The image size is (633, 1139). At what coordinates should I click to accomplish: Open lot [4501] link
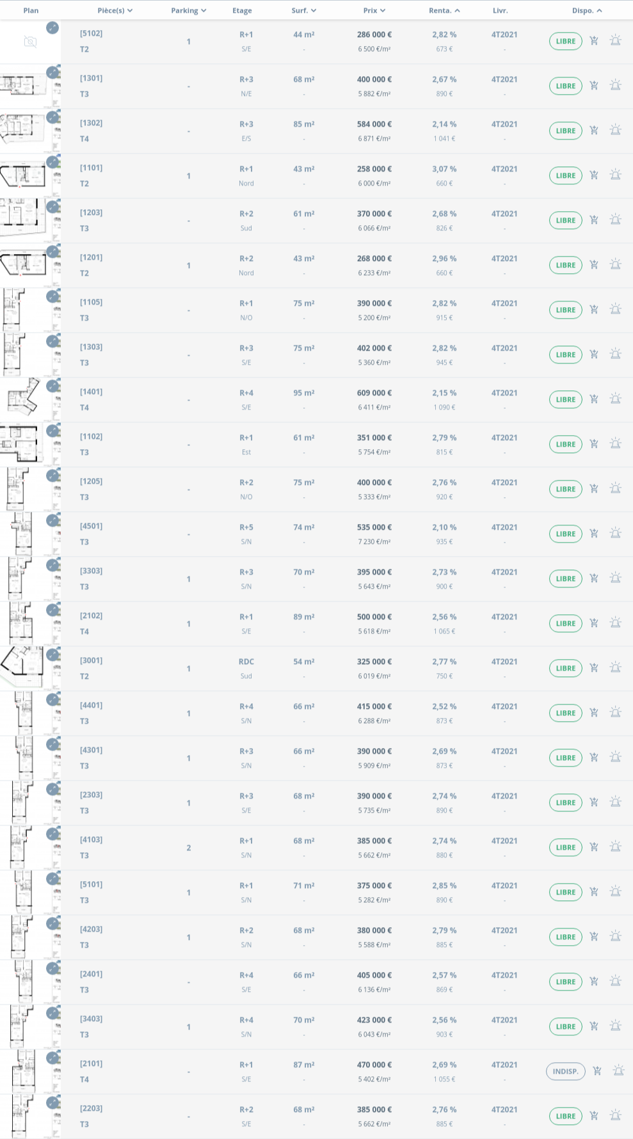coord(91,526)
